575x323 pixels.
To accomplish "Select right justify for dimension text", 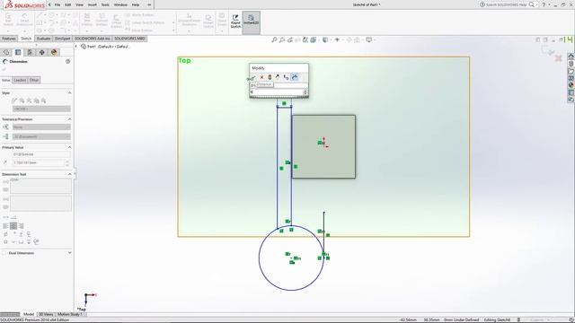I will (22, 226).
